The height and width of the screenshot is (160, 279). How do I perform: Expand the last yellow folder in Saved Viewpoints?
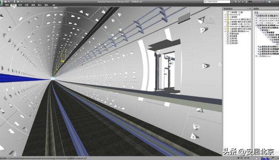tap(225, 31)
